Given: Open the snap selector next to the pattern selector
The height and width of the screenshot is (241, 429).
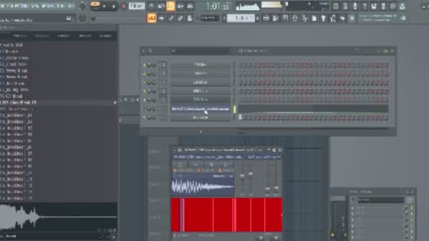Looking at the screenshot, I should click(210, 18).
